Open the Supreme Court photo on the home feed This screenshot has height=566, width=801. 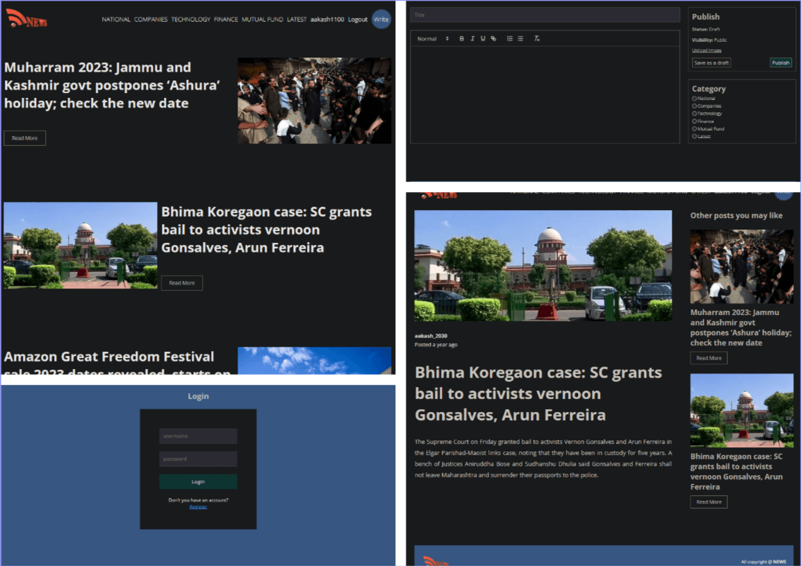80,246
